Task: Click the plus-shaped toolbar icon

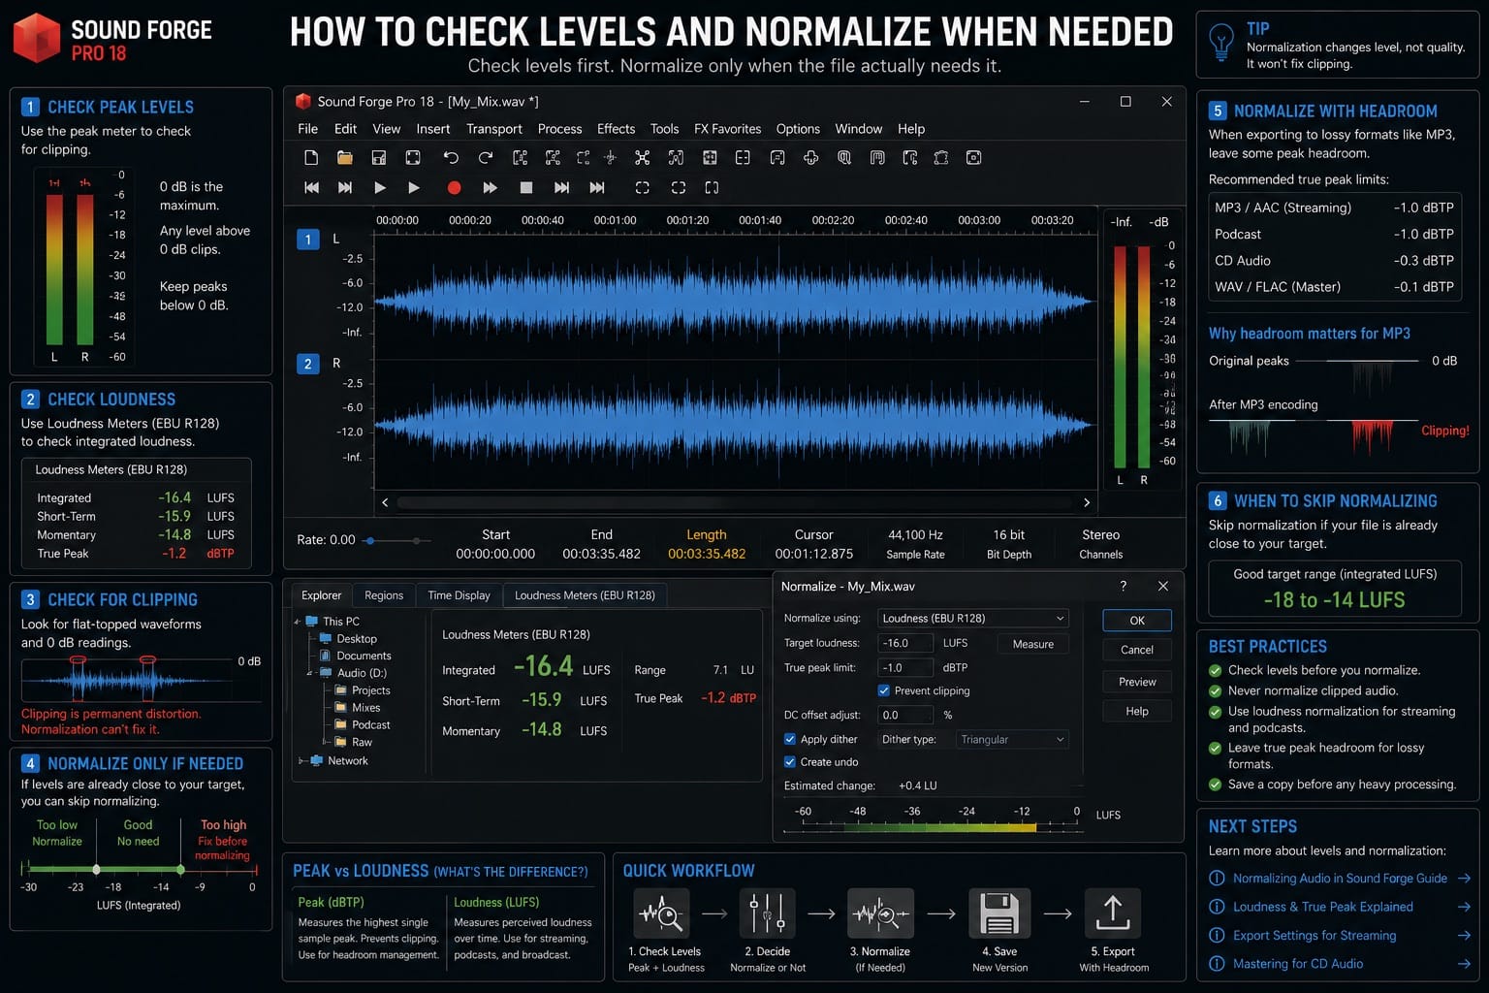Action: click(x=810, y=158)
